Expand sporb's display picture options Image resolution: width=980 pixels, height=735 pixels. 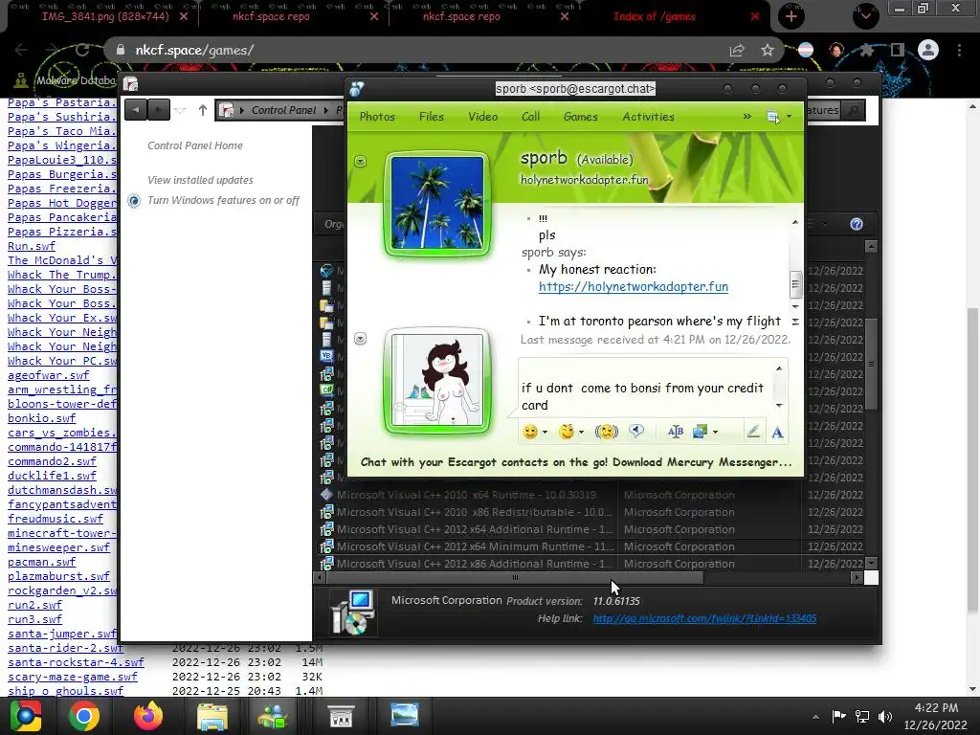pos(360,162)
